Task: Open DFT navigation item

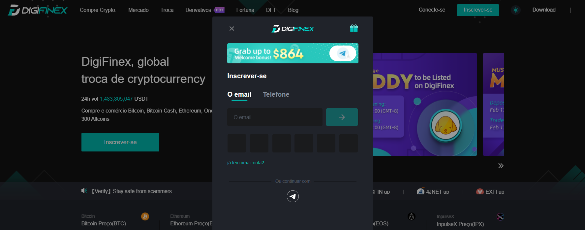Action: pos(271,10)
